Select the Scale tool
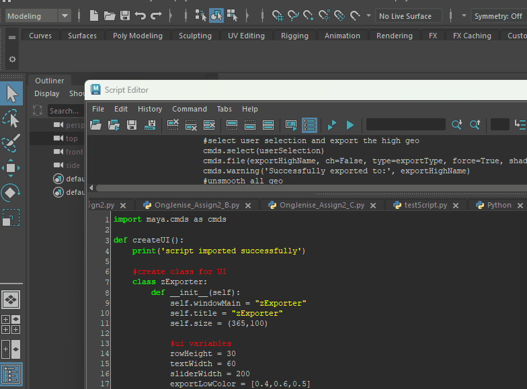This screenshot has height=389, width=527. [11, 218]
